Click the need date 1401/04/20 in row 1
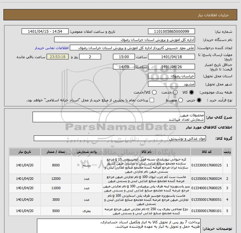This screenshot has width=241, height=233. coord(25,165)
